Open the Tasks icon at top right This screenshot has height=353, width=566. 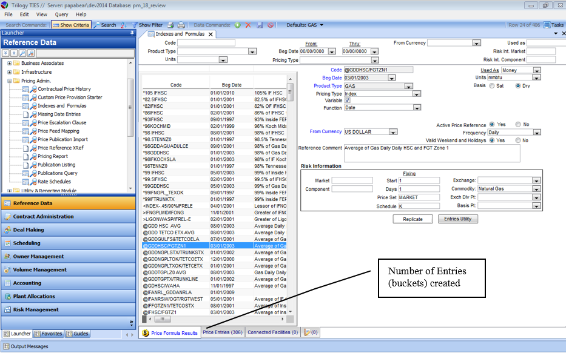[x=546, y=25]
